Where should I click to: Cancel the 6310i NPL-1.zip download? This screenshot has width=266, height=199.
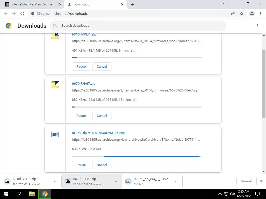click(102, 67)
